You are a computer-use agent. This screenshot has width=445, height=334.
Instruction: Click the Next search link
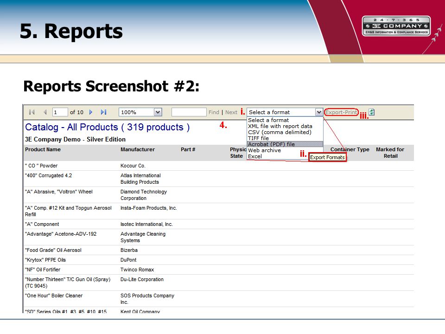click(x=231, y=112)
